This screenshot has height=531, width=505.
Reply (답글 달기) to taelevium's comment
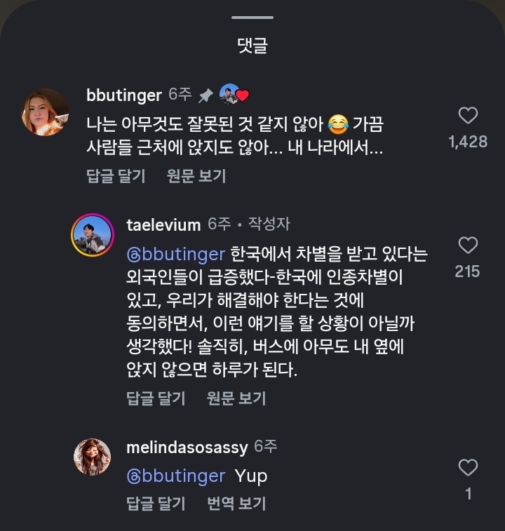coord(156,398)
